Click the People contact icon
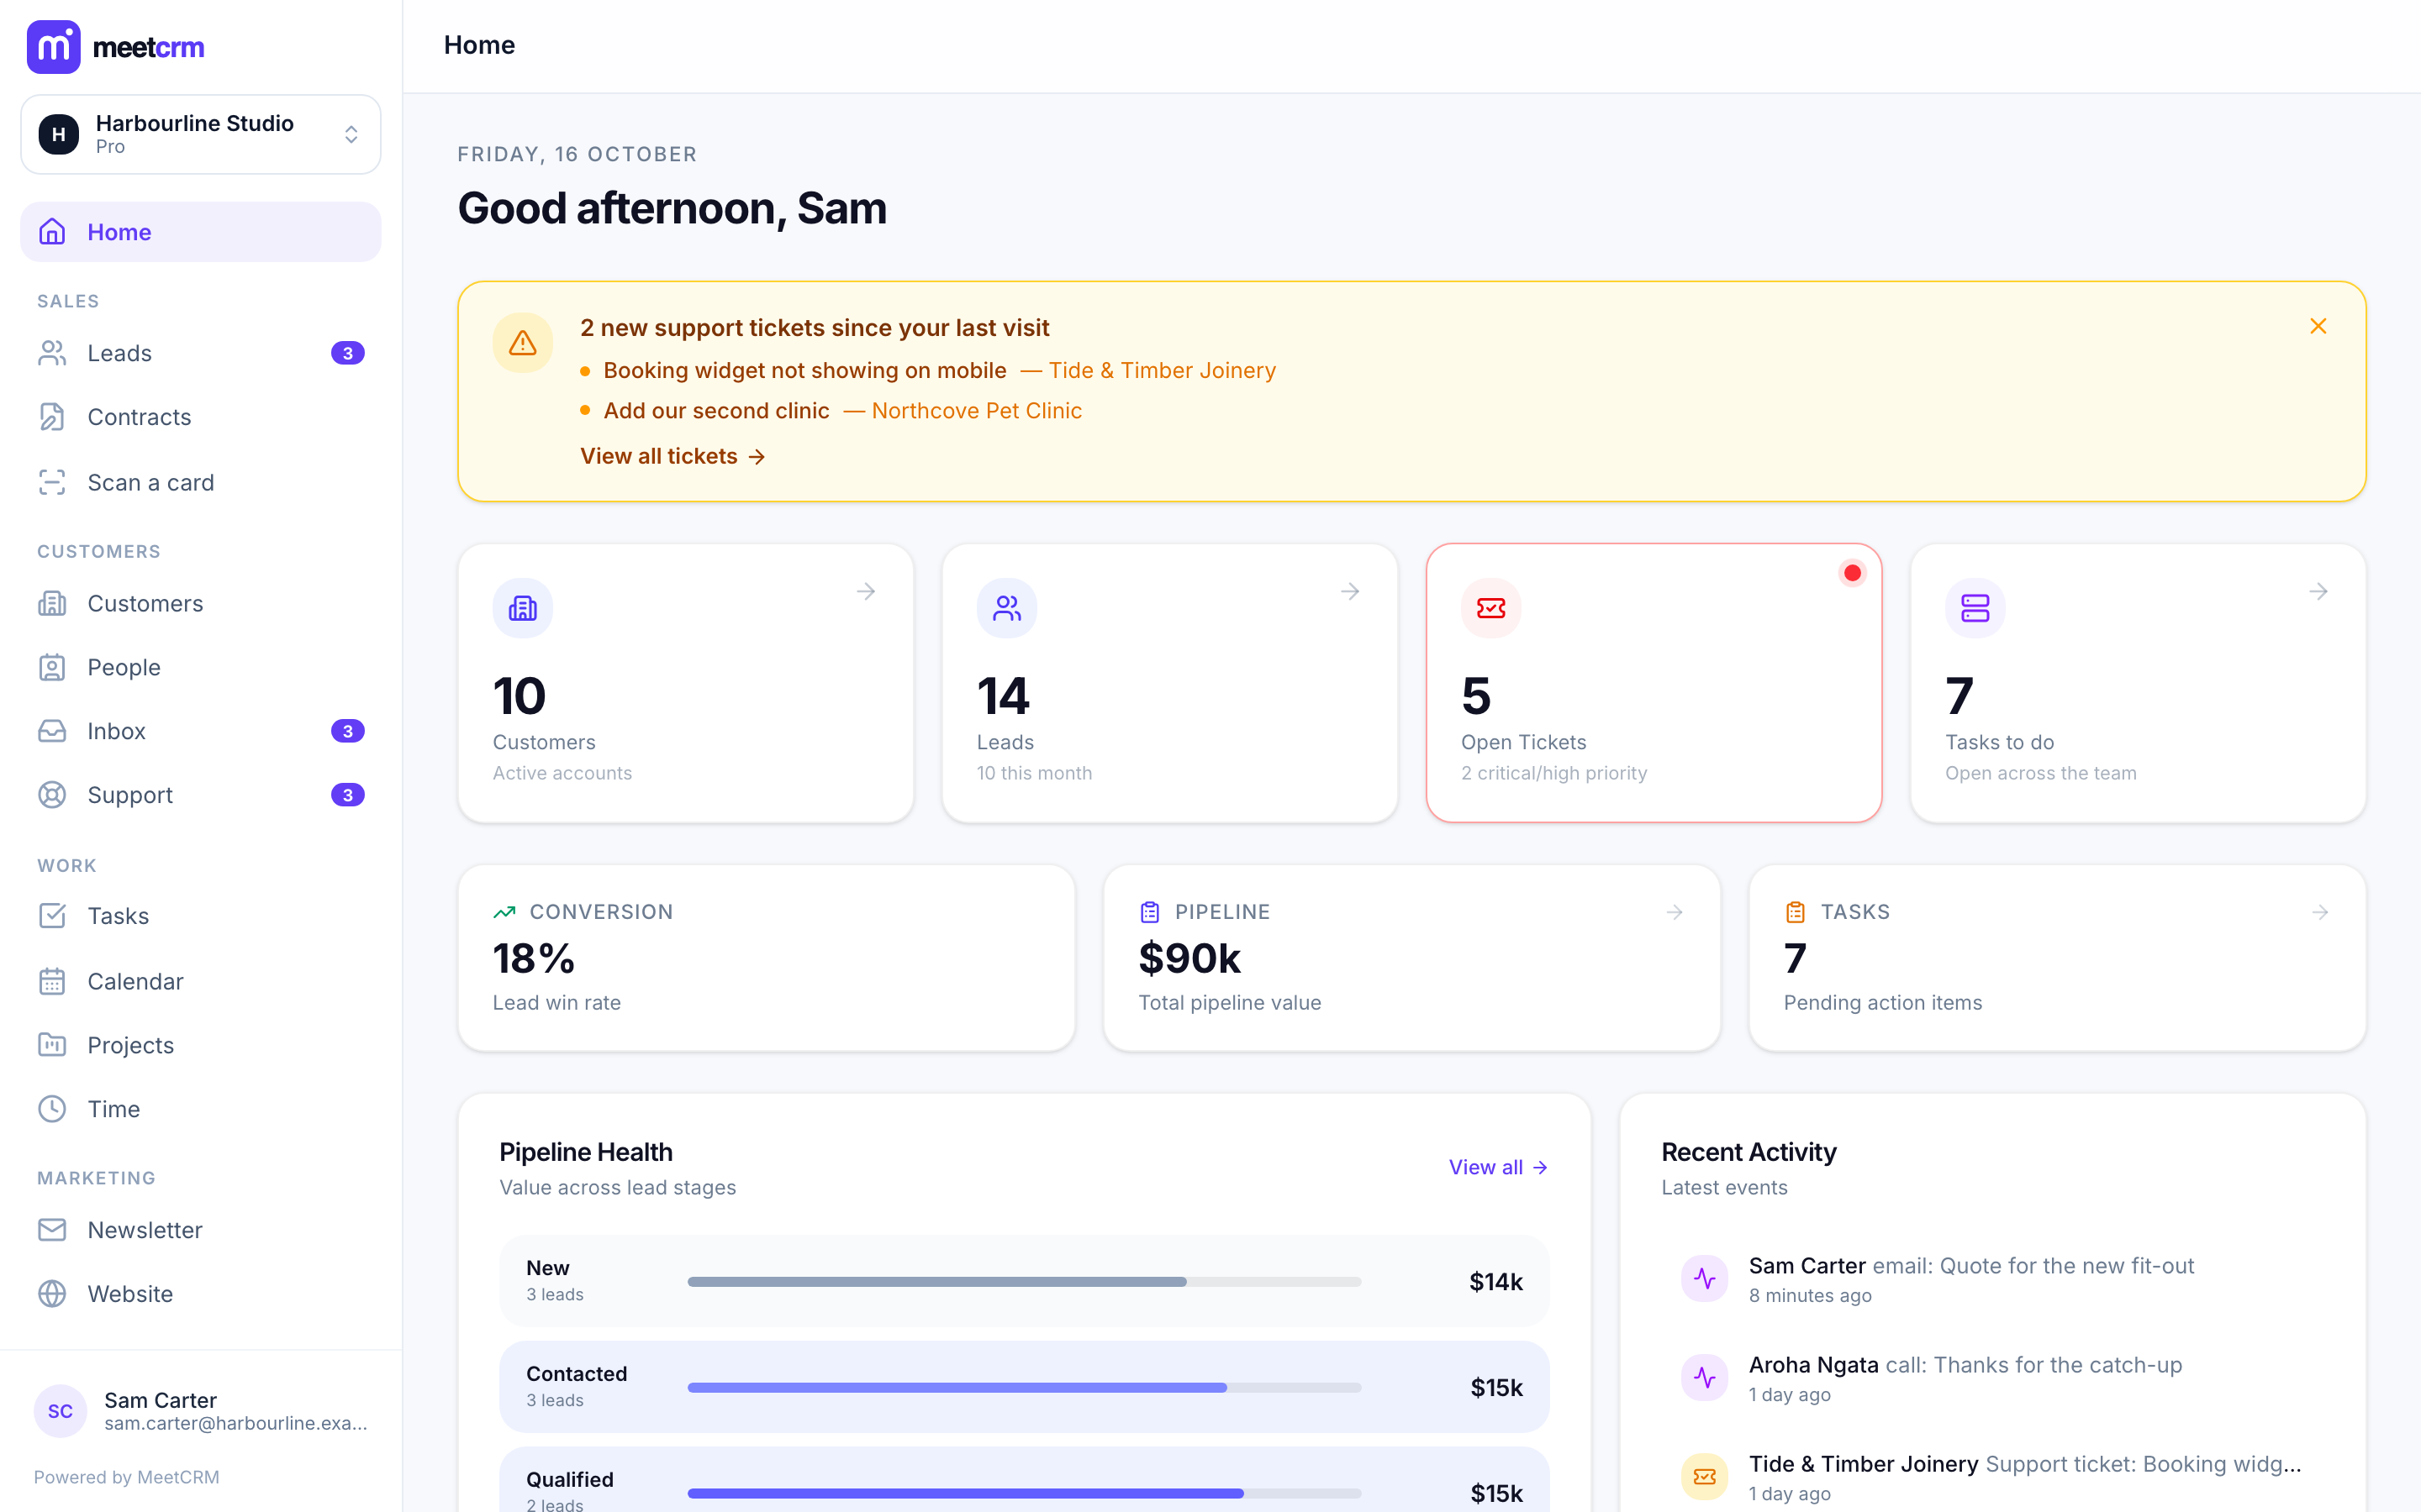 point(52,667)
